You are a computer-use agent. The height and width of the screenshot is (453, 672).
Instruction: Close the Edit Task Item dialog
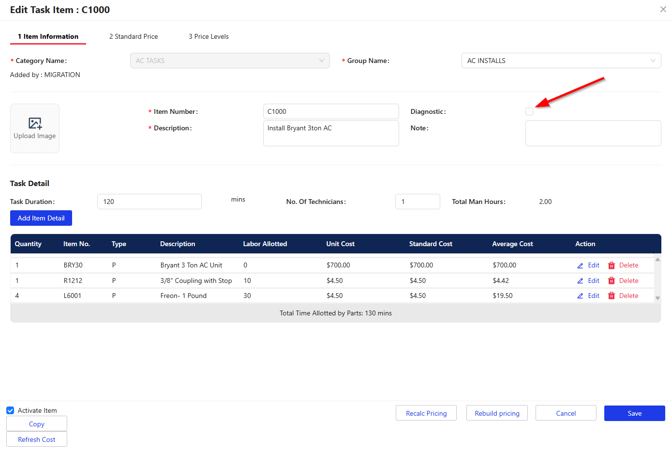(x=663, y=9)
